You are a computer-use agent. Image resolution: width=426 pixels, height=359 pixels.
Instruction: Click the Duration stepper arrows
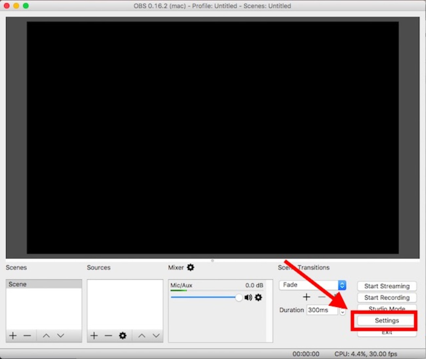click(342, 311)
